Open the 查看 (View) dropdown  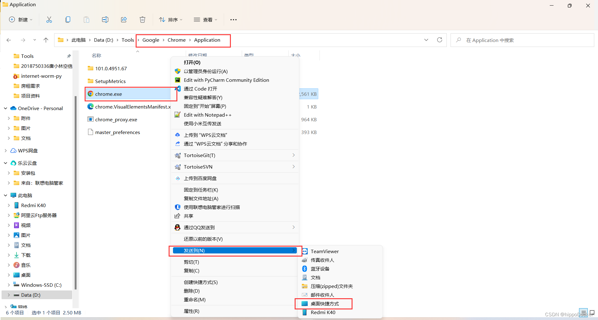205,20
